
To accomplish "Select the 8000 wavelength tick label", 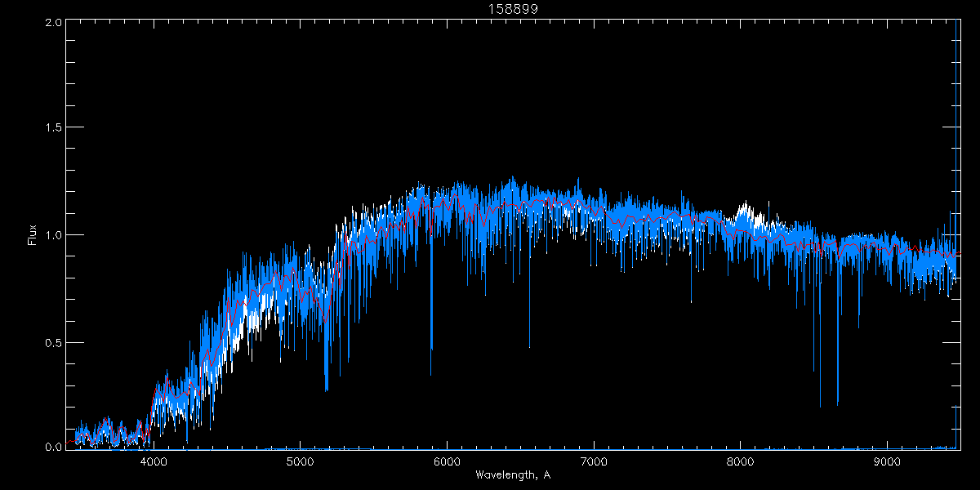I will (x=740, y=461).
